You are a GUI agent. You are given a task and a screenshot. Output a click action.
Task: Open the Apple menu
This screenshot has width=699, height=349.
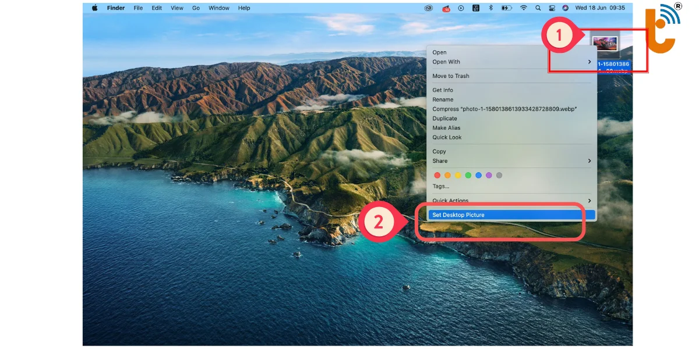point(94,8)
